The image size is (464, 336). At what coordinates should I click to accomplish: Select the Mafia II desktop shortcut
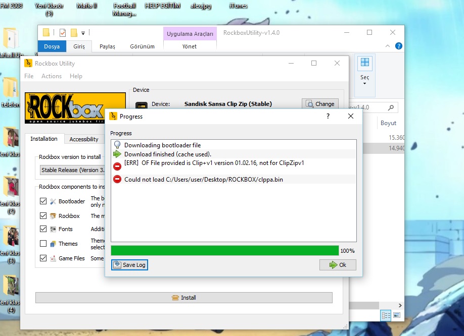click(87, 6)
